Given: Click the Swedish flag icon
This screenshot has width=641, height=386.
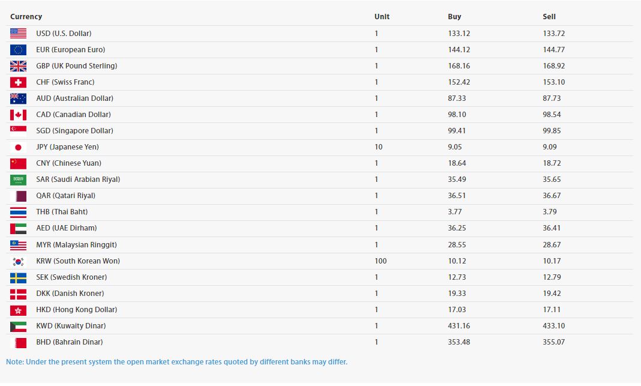Looking at the screenshot, I should [x=18, y=277].
